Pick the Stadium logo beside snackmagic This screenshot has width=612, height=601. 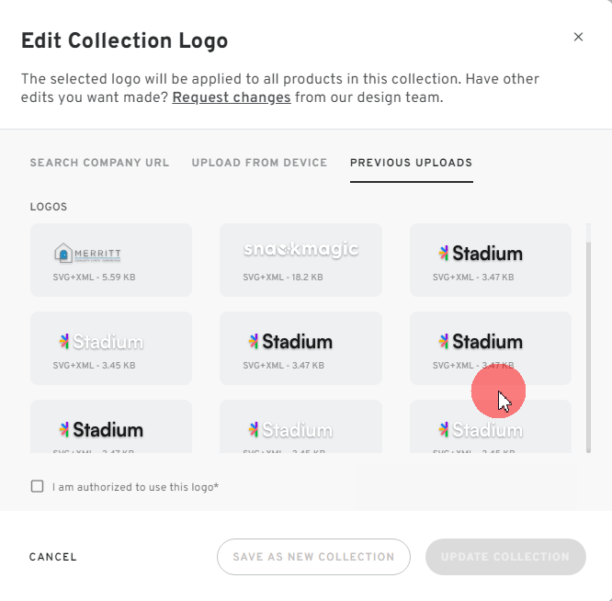tap(490, 260)
